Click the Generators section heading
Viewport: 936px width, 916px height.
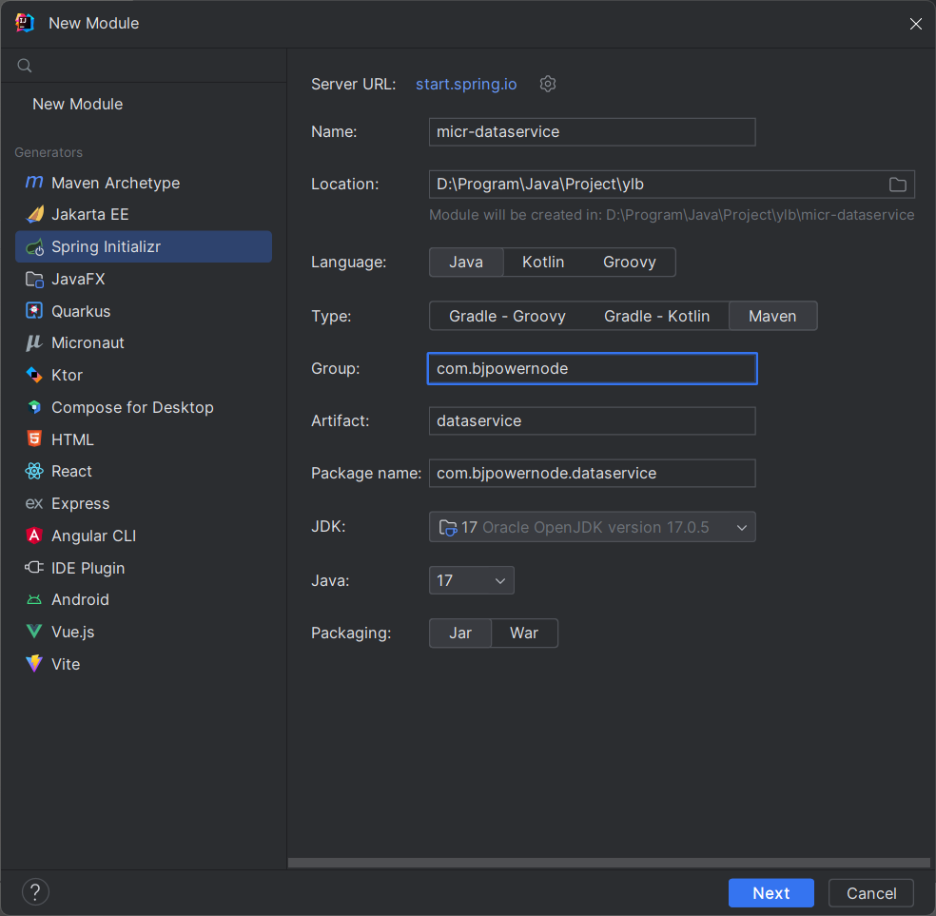point(49,152)
